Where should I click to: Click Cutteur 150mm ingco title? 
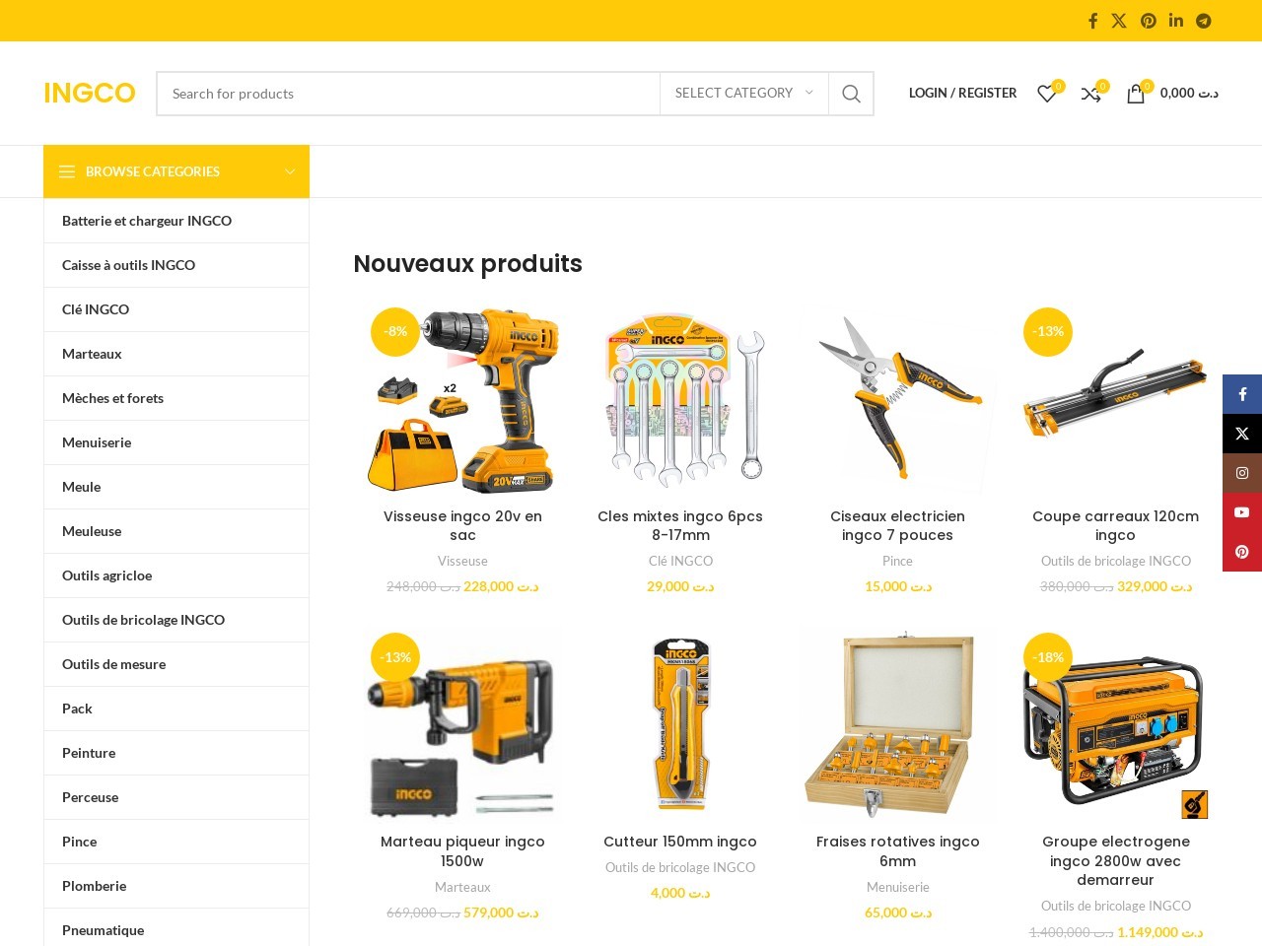(x=680, y=842)
